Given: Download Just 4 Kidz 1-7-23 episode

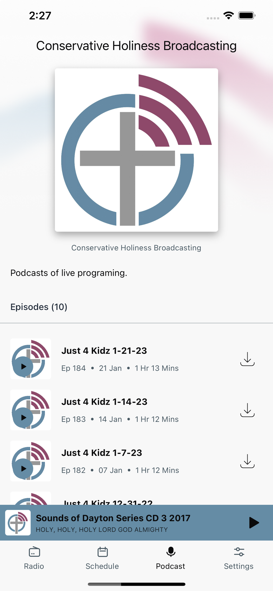Looking at the screenshot, I should click(x=247, y=461).
